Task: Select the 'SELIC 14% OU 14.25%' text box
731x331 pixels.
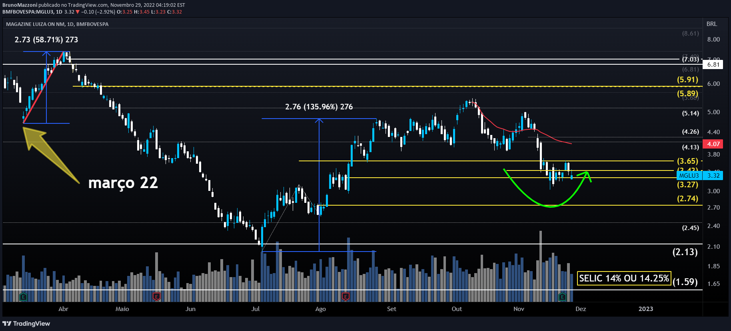Action: [x=624, y=278]
